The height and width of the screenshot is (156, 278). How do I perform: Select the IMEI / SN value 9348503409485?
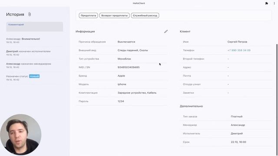click(x=129, y=67)
